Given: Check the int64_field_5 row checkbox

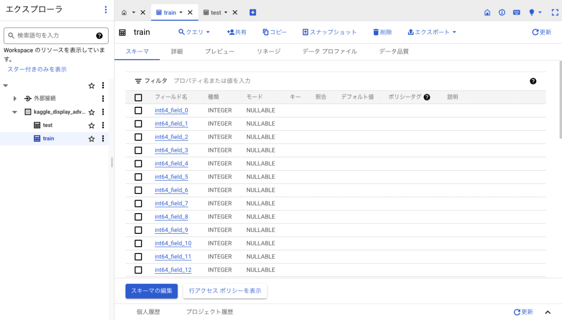Looking at the screenshot, I should coord(138,177).
